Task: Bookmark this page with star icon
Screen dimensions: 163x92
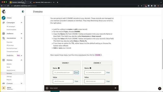Action: 142,6
